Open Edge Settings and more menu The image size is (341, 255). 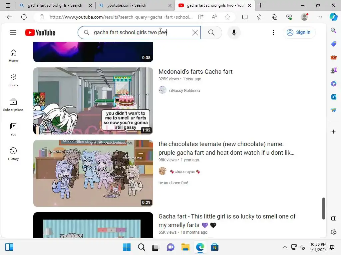point(319,17)
